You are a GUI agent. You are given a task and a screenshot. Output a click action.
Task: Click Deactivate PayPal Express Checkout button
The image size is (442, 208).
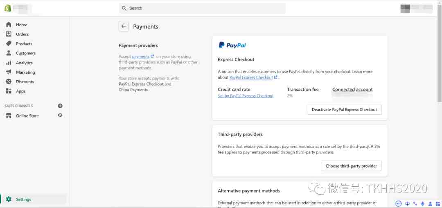344,109
